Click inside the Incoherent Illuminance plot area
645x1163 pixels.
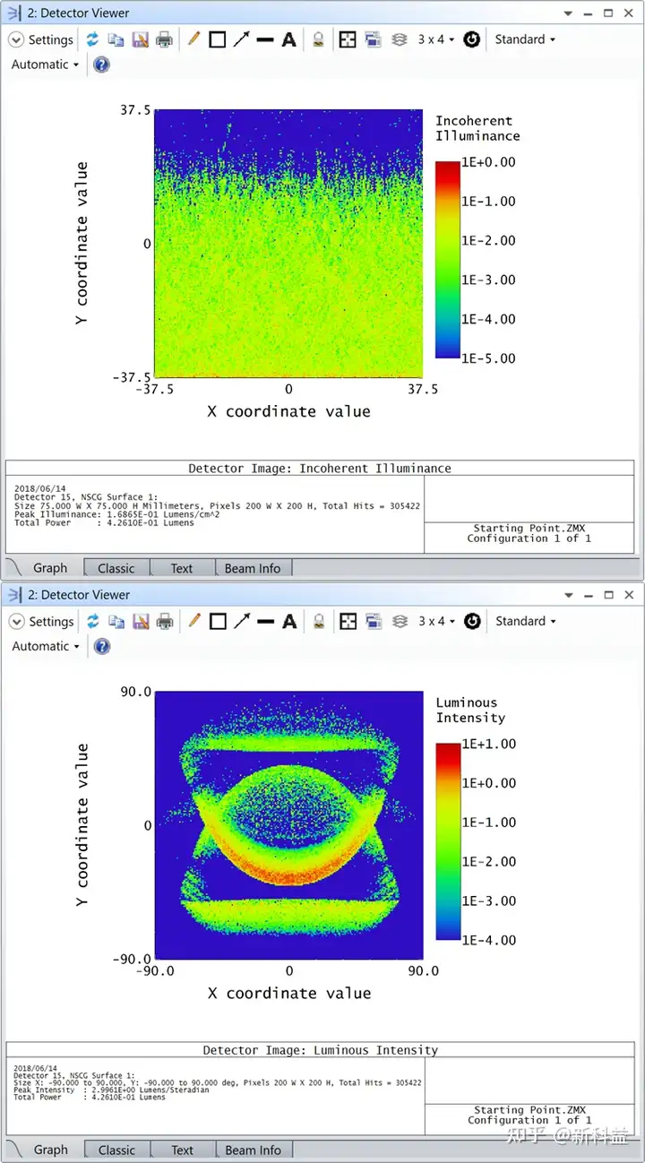tap(288, 244)
